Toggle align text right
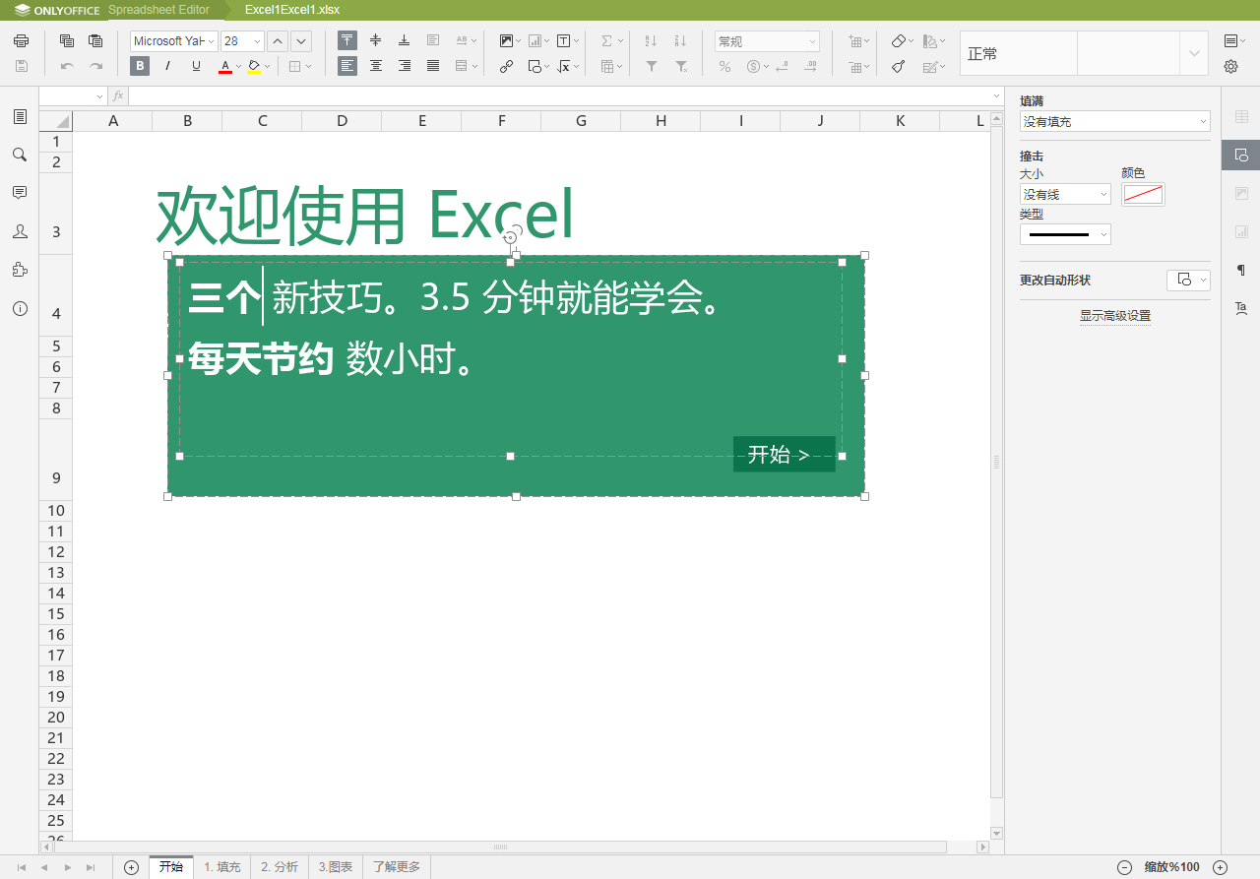 [404, 66]
